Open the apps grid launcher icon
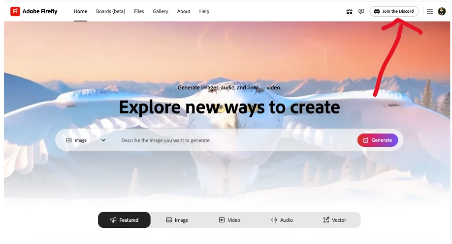The width and height of the screenshot is (452, 244). [x=430, y=11]
